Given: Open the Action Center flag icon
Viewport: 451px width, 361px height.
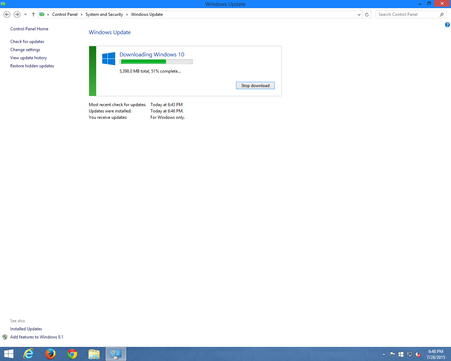Looking at the screenshot, I should point(392,354).
